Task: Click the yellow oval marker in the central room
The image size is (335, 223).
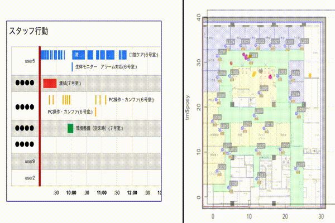Action: (x=254, y=74)
